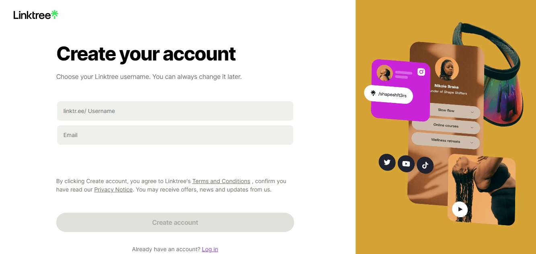
Task: Click the asterisk icon beside /shapeshft3rs
Action: point(373,93)
